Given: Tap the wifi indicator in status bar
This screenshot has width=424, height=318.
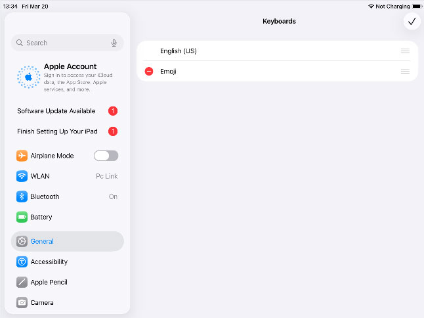Looking at the screenshot, I should [371, 6].
